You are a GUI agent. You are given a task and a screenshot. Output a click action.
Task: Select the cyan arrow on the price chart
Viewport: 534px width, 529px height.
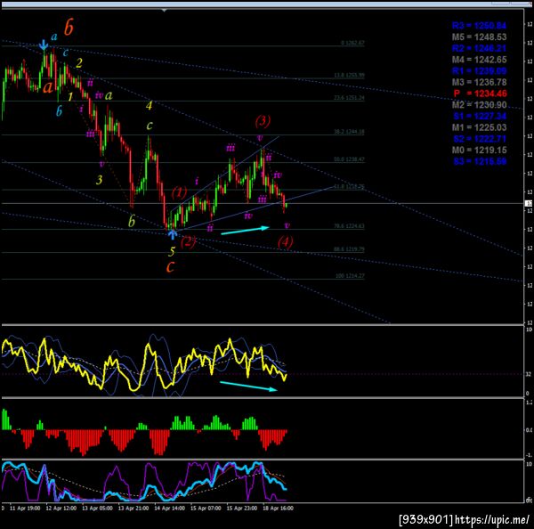[245, 231]
